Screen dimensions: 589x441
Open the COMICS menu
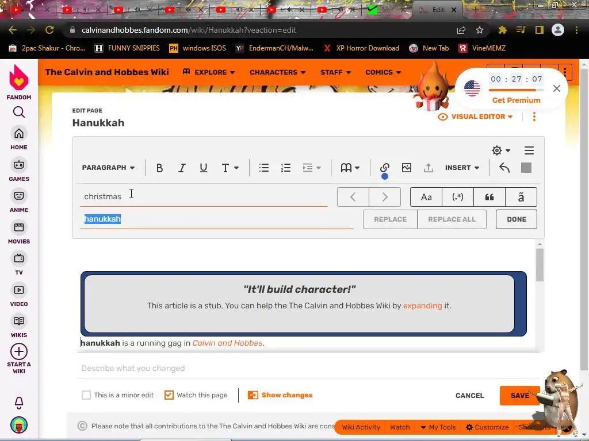383,72
